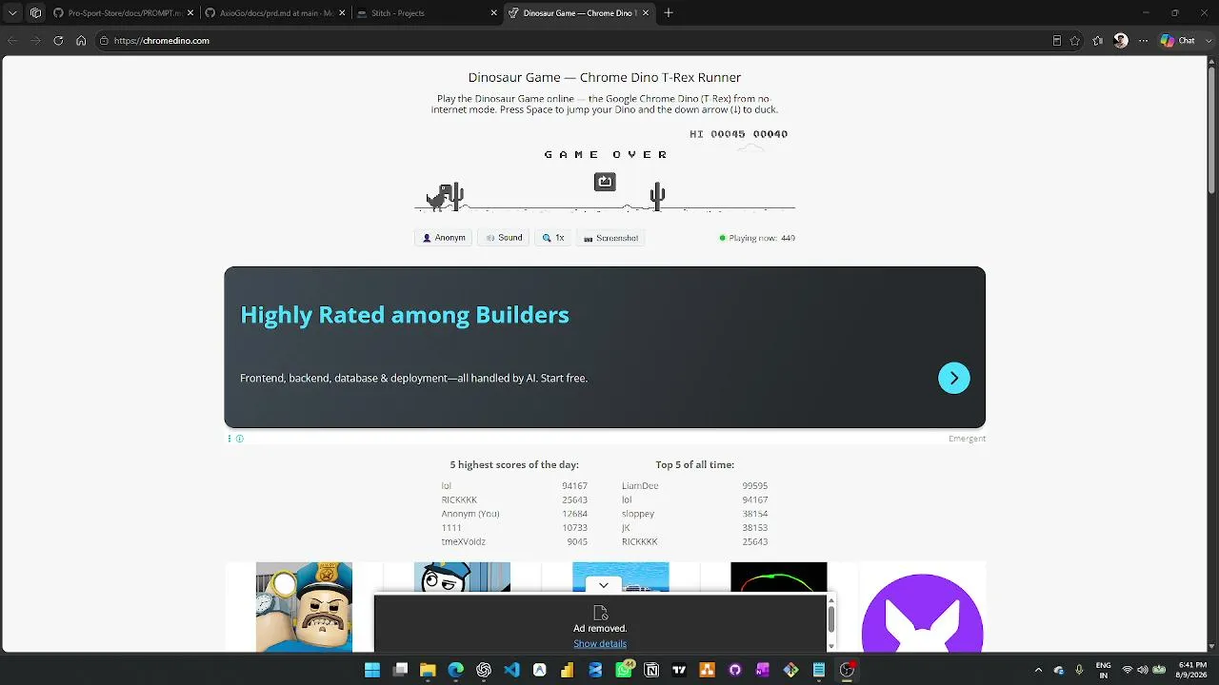Open OneNote from the taskbar
1219x685 pixels.
[x=763, y=670]
